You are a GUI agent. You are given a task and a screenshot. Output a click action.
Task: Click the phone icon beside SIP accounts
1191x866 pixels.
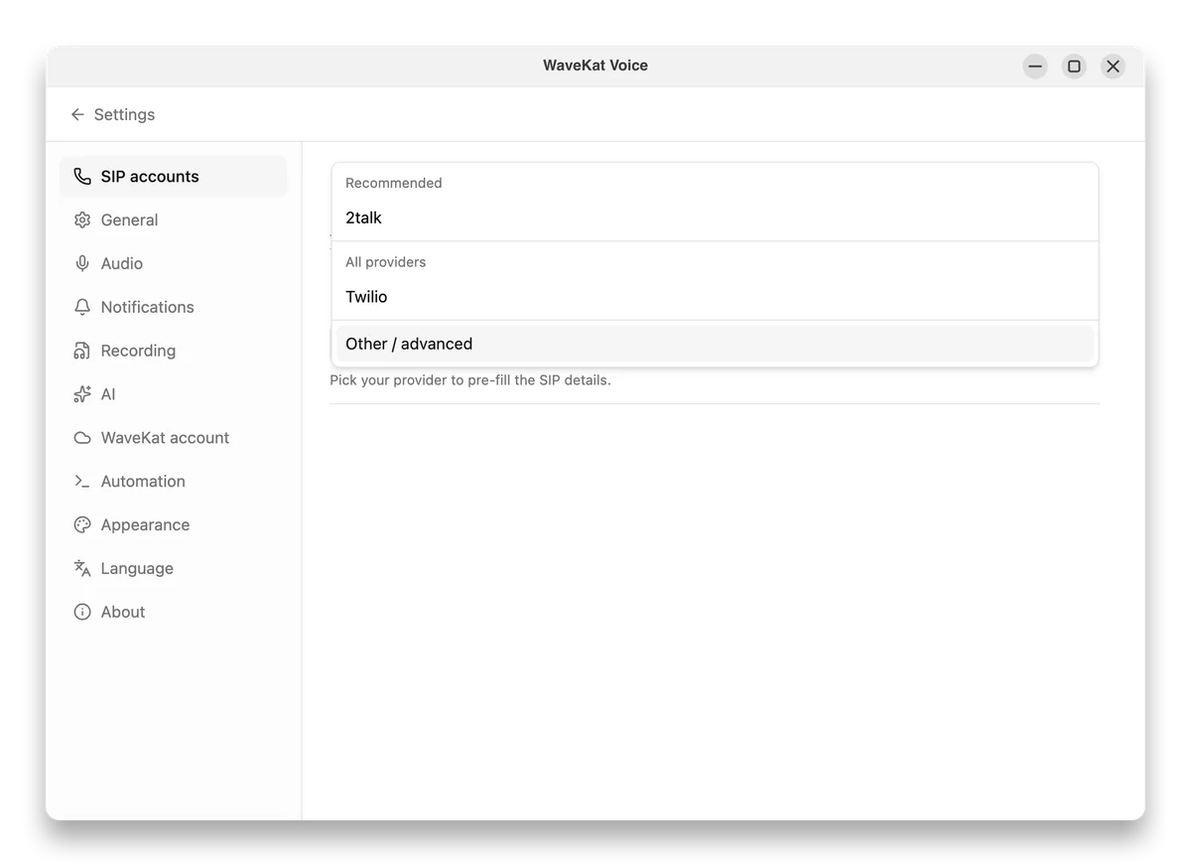coord(82,177)
